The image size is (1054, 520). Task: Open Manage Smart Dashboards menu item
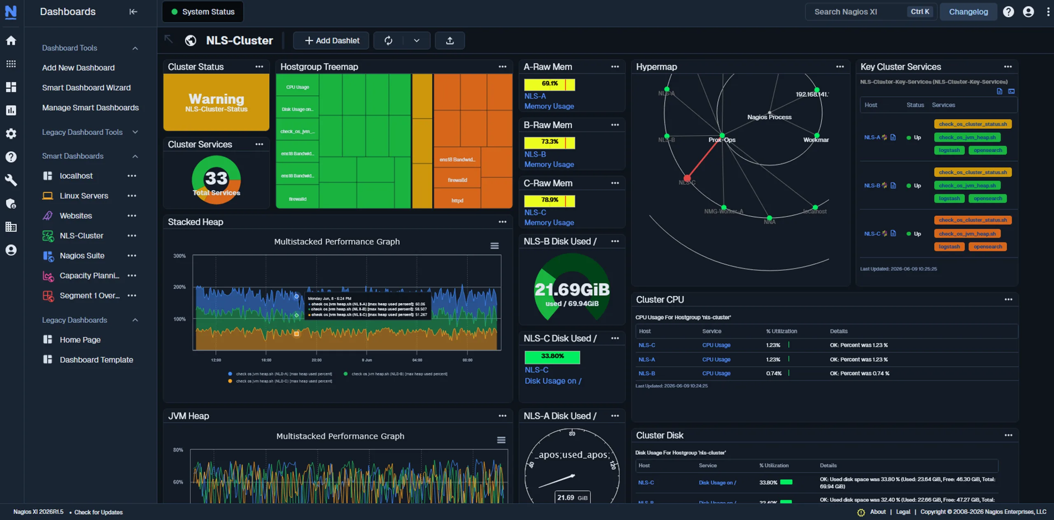tap(91, 107)
